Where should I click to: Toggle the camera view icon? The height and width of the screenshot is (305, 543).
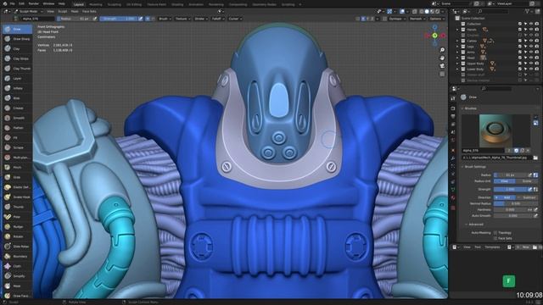(442, 66)
